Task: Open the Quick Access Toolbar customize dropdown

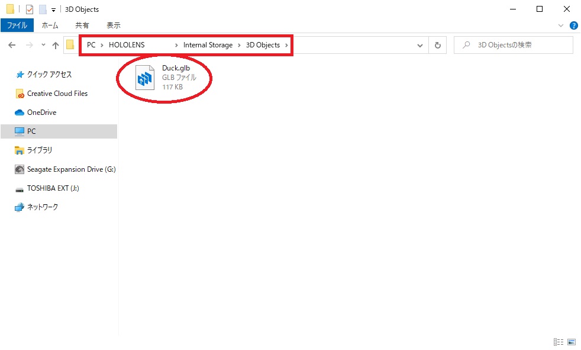Action: [53, 10]
